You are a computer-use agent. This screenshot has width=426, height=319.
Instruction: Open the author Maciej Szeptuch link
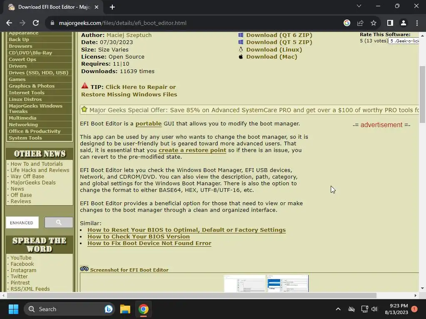[x=129, y=35]
